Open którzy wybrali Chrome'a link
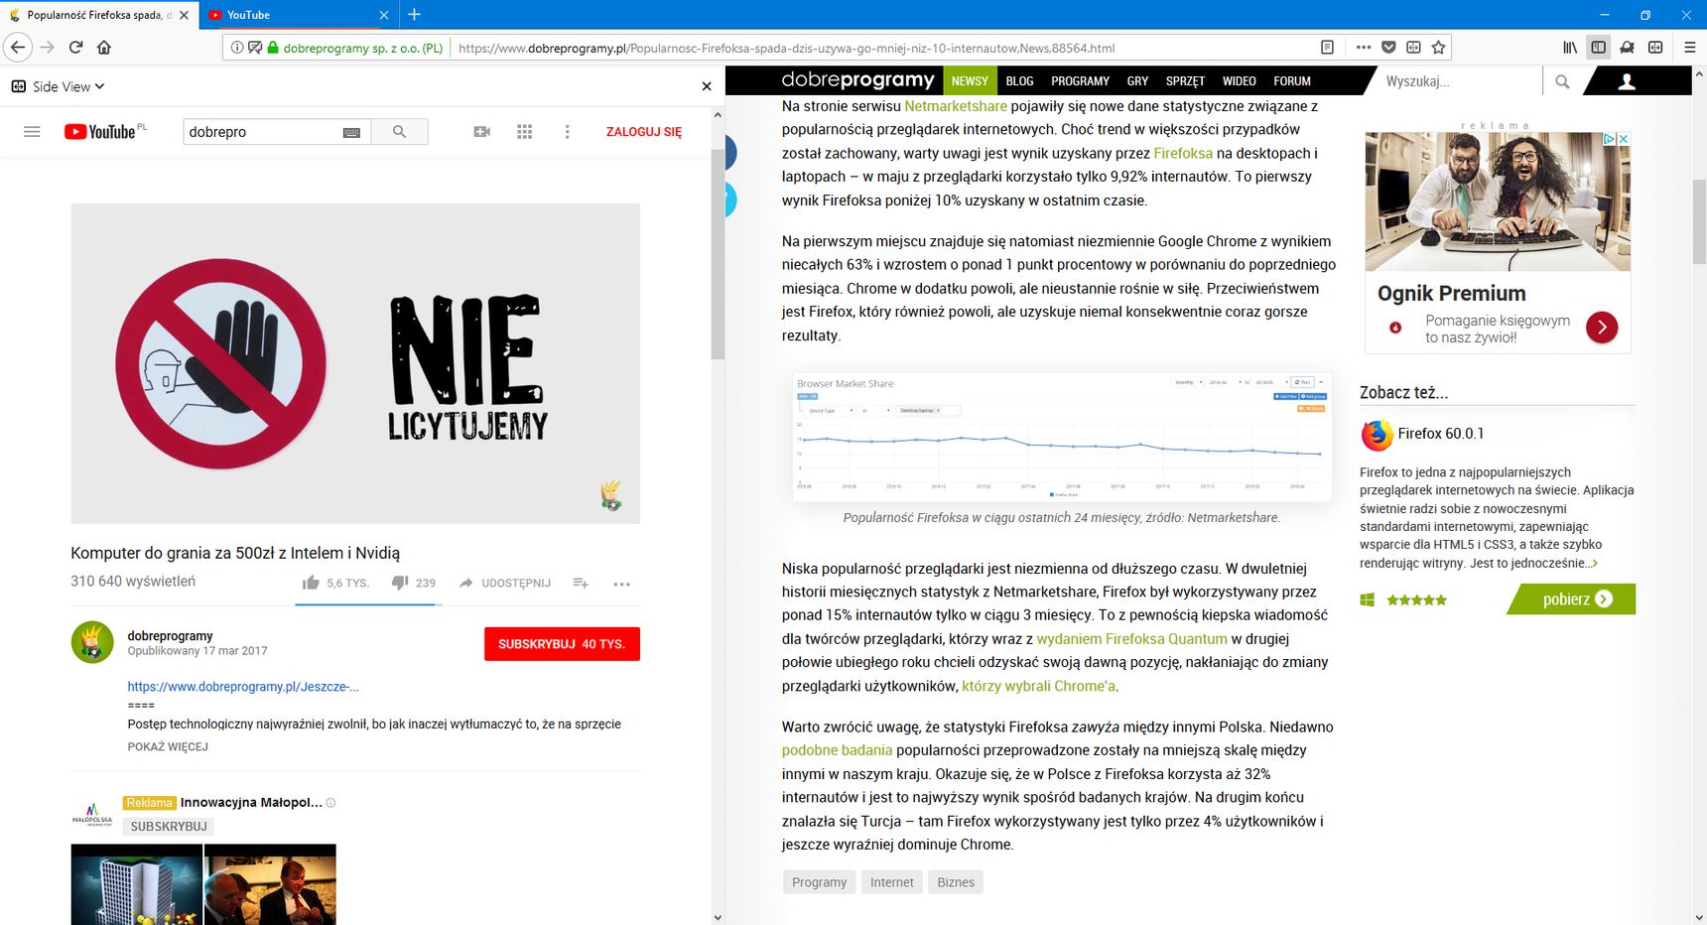This screenshot has height=925, width=1707. pyautogui.click(x=1039, y=686)
